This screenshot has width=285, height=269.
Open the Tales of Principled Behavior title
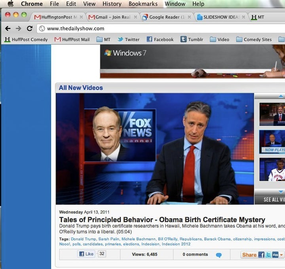click(162, 220)
